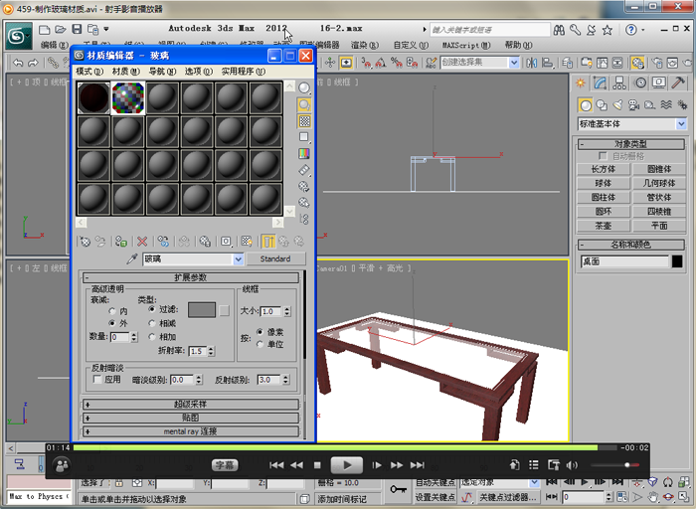Adjust the player volume slider
This screenshot has width=696, height=509.
point(615,465)
